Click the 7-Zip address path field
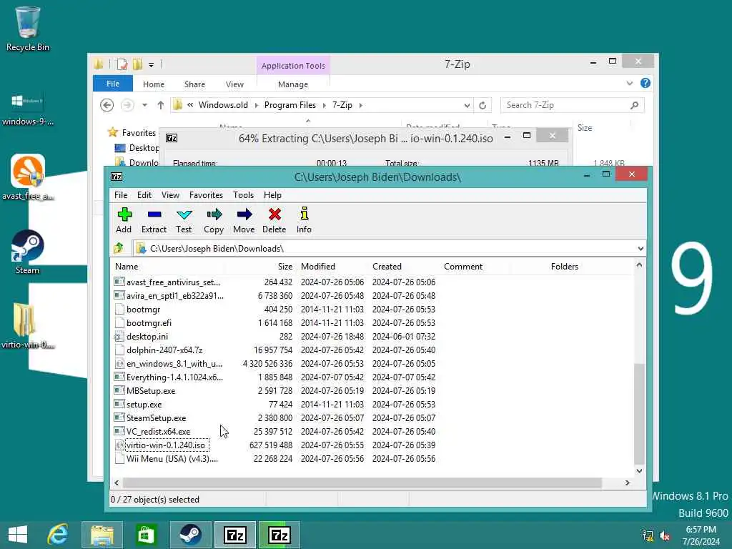Screen dimensions: 732x549 (x=385, y=249)
